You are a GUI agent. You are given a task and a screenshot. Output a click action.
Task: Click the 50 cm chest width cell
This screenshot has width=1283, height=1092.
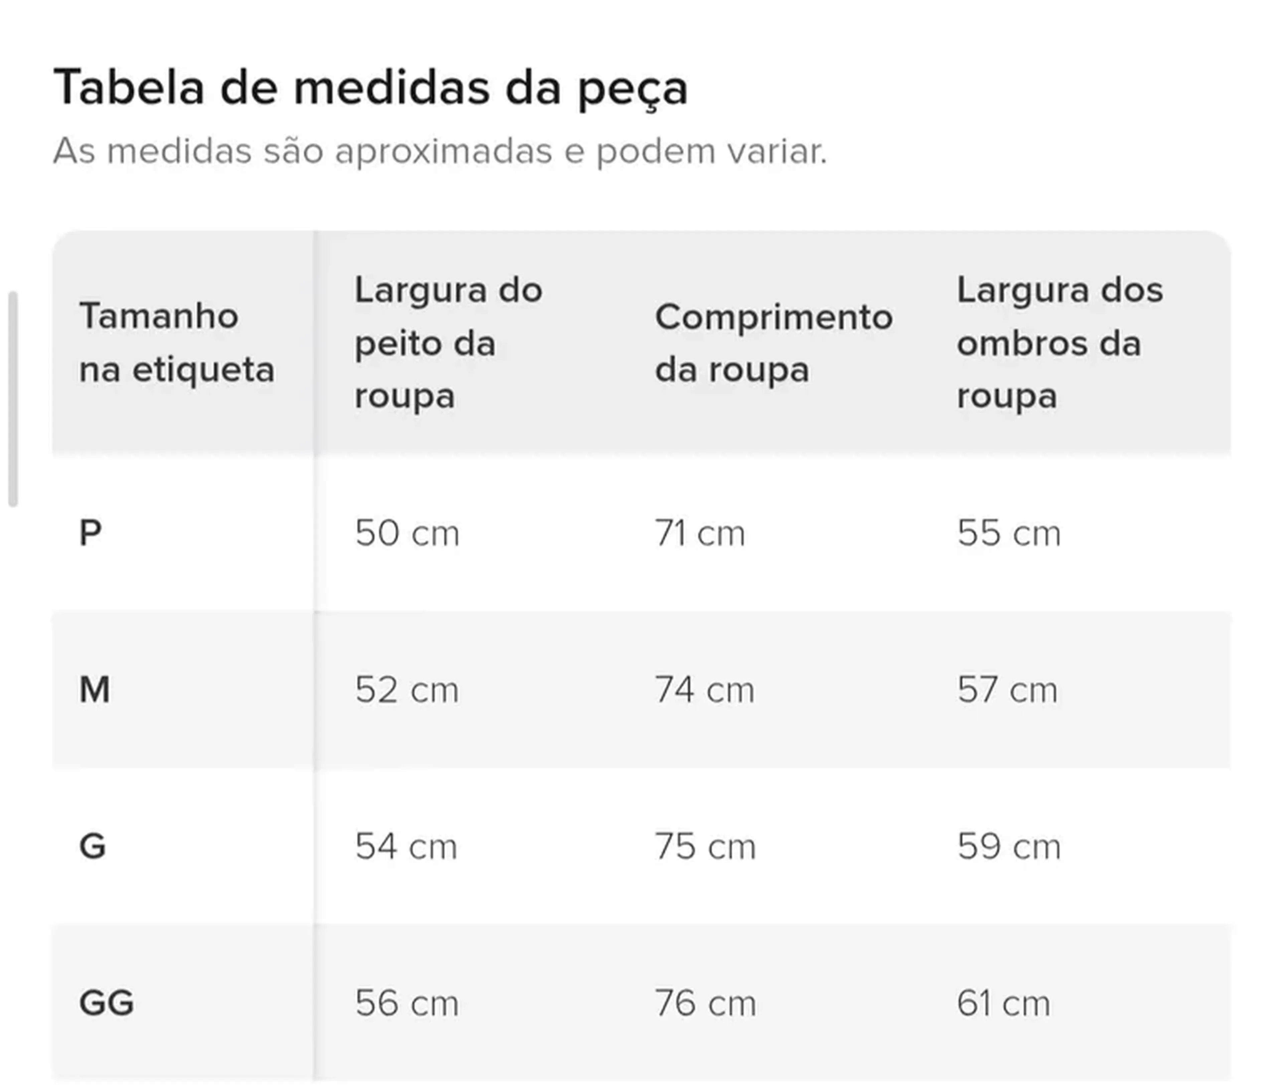pyautogui.click(x=407, y=533)
